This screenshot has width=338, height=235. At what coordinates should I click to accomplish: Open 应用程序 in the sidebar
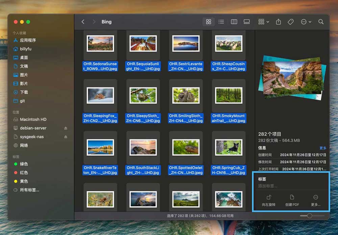(28, 40)
